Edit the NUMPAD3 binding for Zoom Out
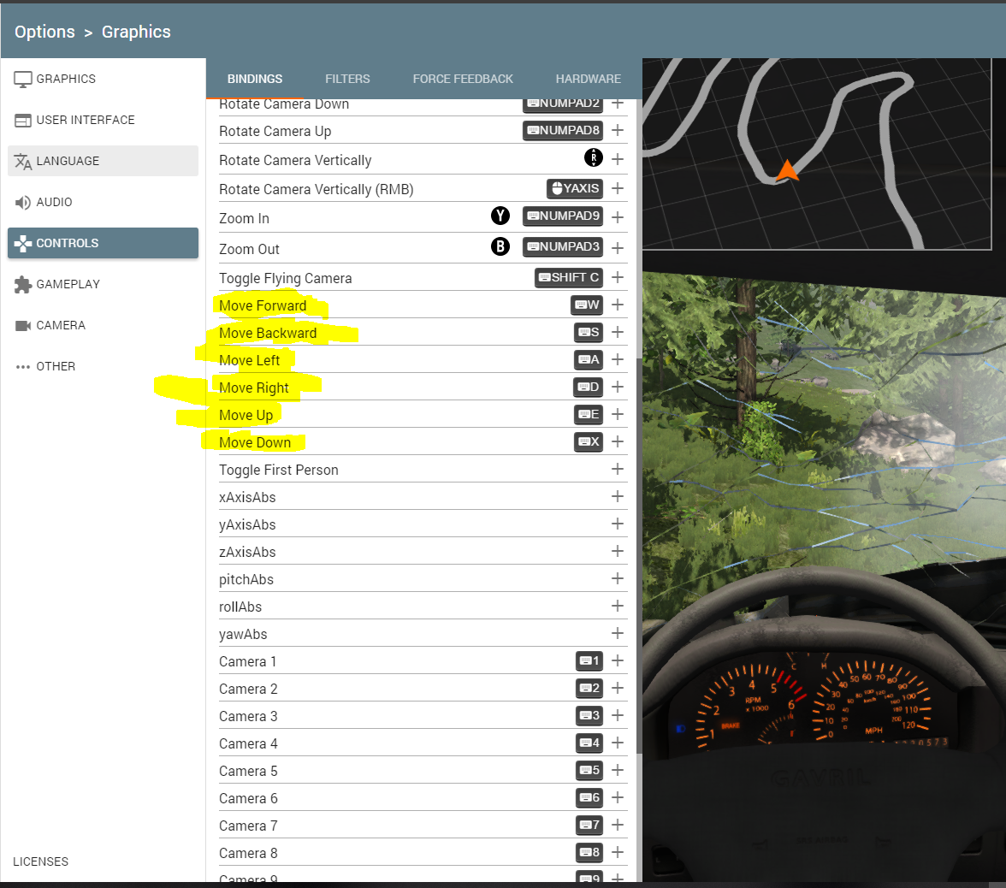1006x888 pixels. 563,247
